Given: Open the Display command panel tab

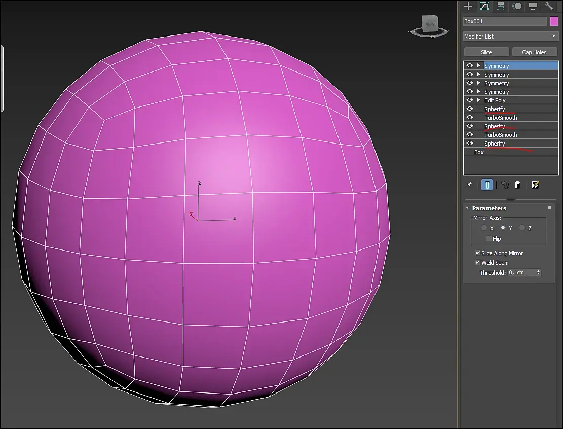Looking at the screenshot, I should click(x=533, y=6).
